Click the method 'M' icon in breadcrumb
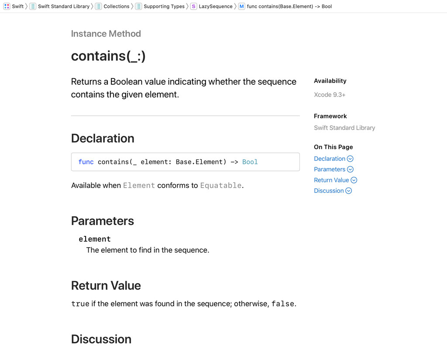447x354 pixels. (241, 7)
